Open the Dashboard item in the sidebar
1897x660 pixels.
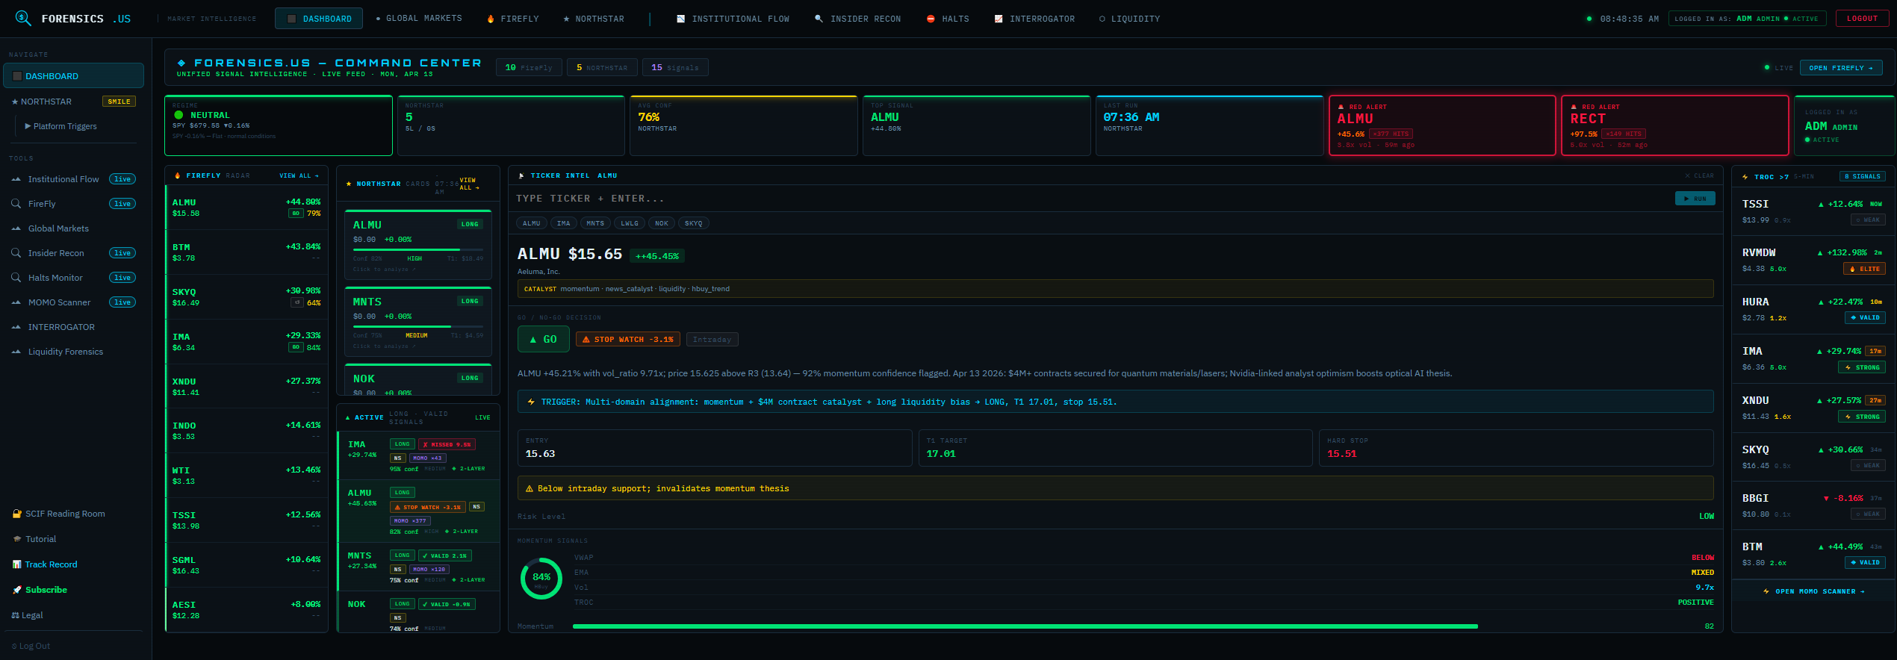[x=73, y=75]
